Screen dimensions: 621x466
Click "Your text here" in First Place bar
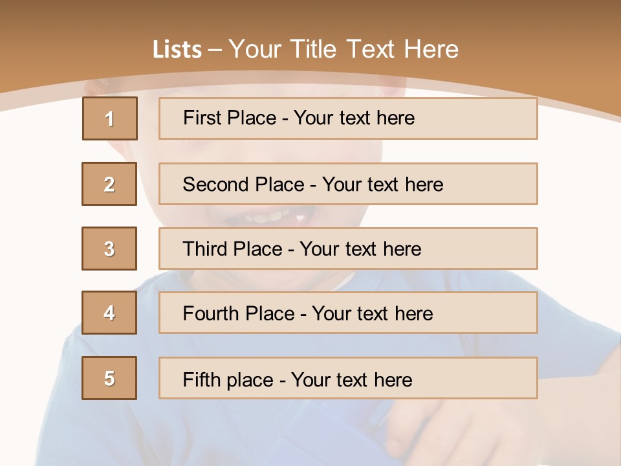pyautogui.click(x=354, y=118)
